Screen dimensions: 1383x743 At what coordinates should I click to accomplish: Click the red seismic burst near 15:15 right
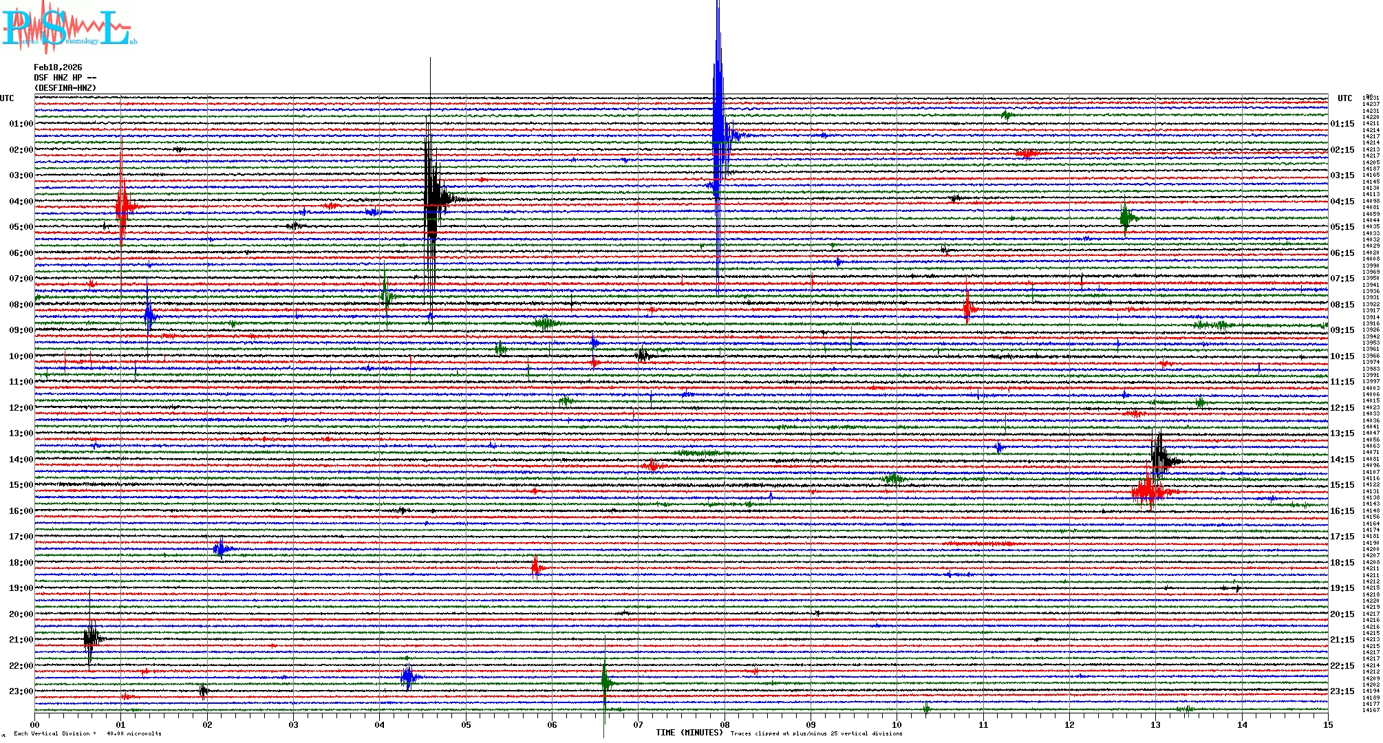click(x=1148, y=491)
